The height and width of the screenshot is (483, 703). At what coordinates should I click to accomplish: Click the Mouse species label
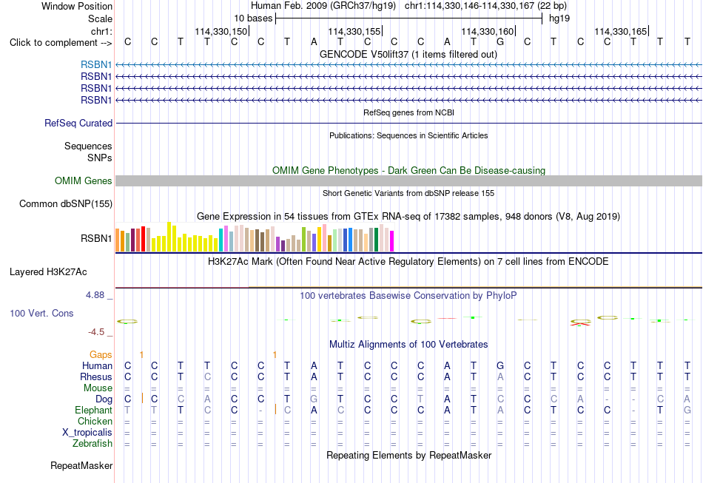pyautogui.click(x=98, y=388)
